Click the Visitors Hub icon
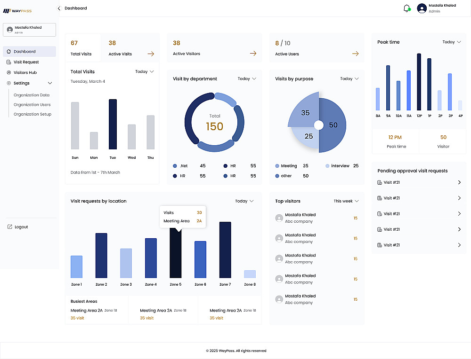The height and width of the screenshot is (359, 471). tap(8, 72)
